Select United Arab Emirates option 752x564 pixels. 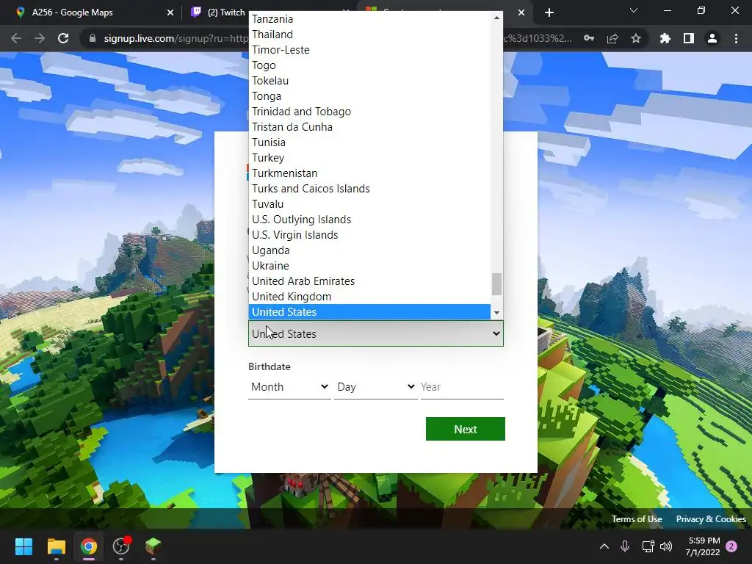click(369, 281)
